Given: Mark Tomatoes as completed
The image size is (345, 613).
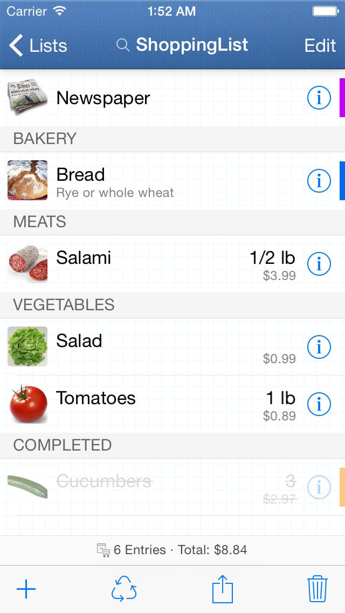Looking at the screenshot, I should pyautogui.click(x=96, y=398).
